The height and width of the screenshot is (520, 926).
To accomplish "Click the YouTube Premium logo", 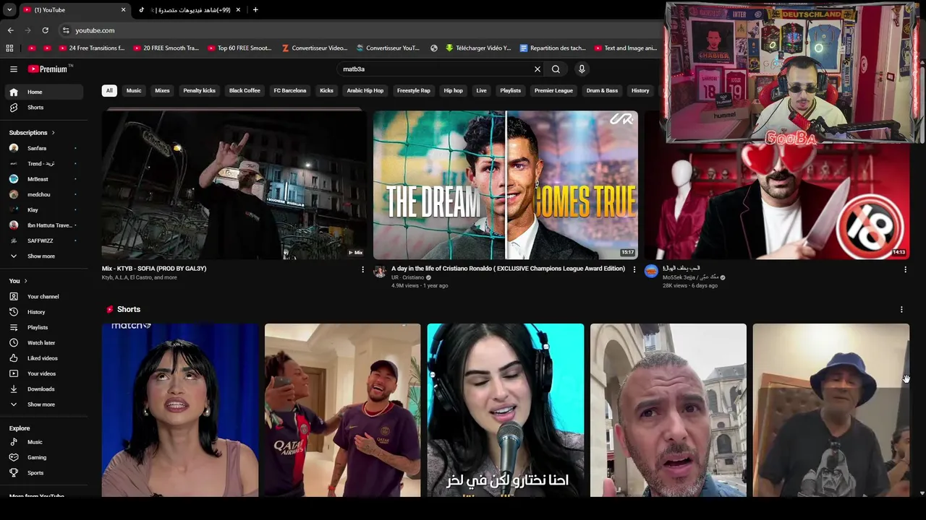I will 49,69.
